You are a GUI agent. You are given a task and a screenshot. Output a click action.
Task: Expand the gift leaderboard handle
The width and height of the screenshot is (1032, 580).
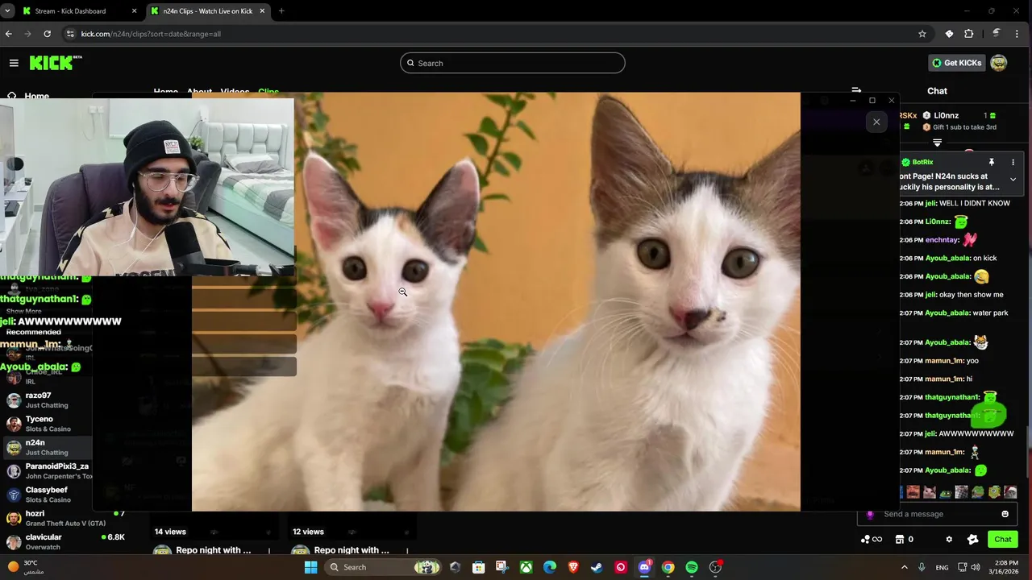pyautogui.click(x=937, y=143)
